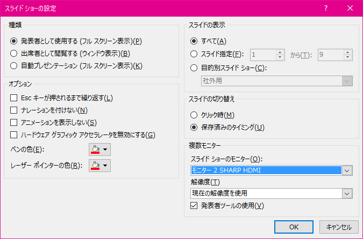The image size is (363, 239).
Task: Open the resolution dropdown
Action: click(347, 193)
